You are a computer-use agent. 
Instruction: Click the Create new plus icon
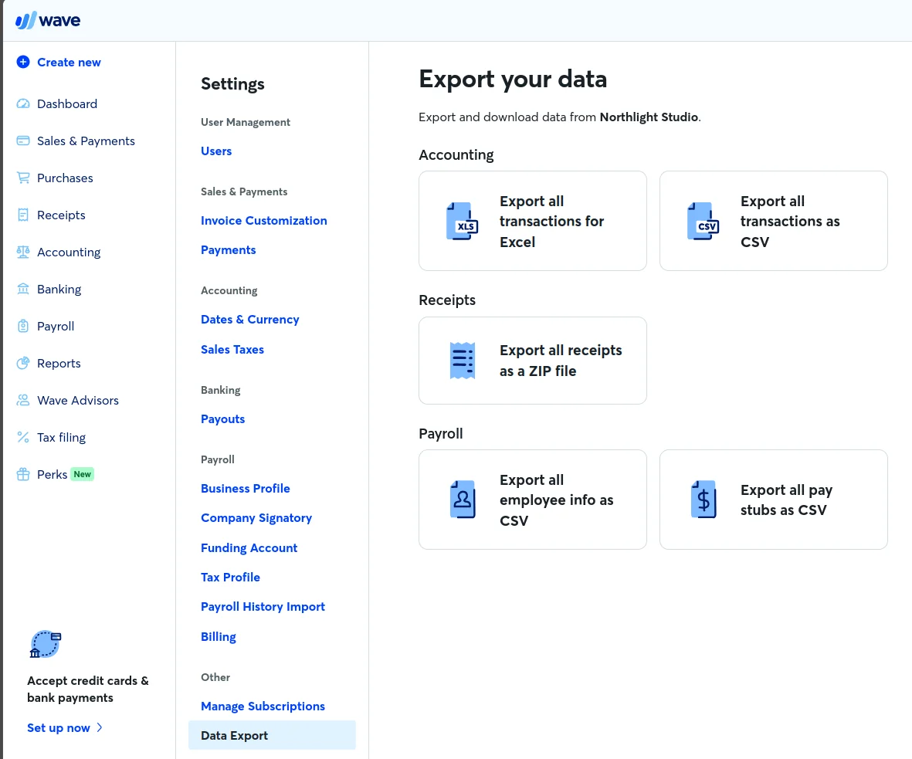pyautogui.click(x=23, y=62)
